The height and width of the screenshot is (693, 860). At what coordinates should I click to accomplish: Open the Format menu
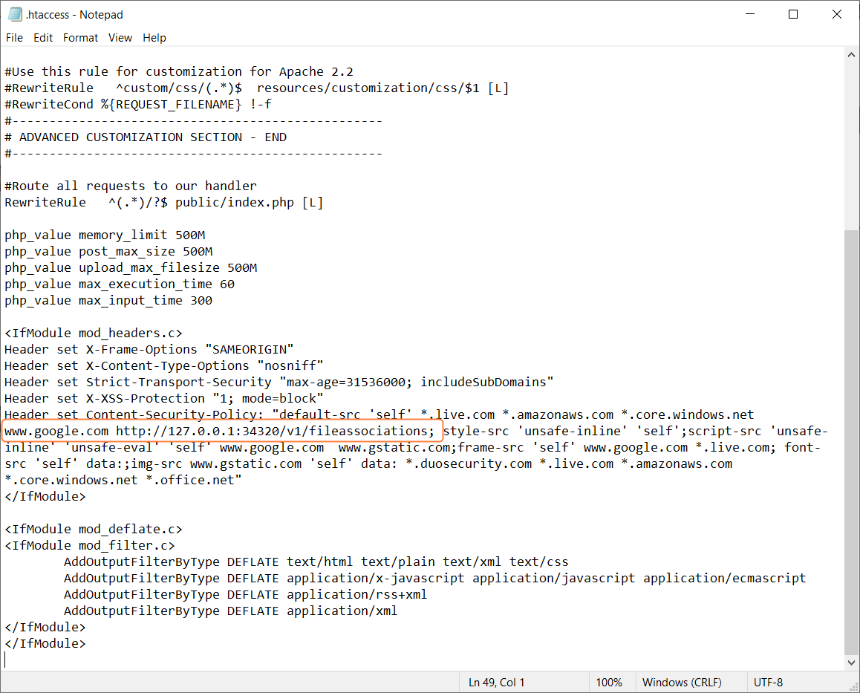click(80, 38)
